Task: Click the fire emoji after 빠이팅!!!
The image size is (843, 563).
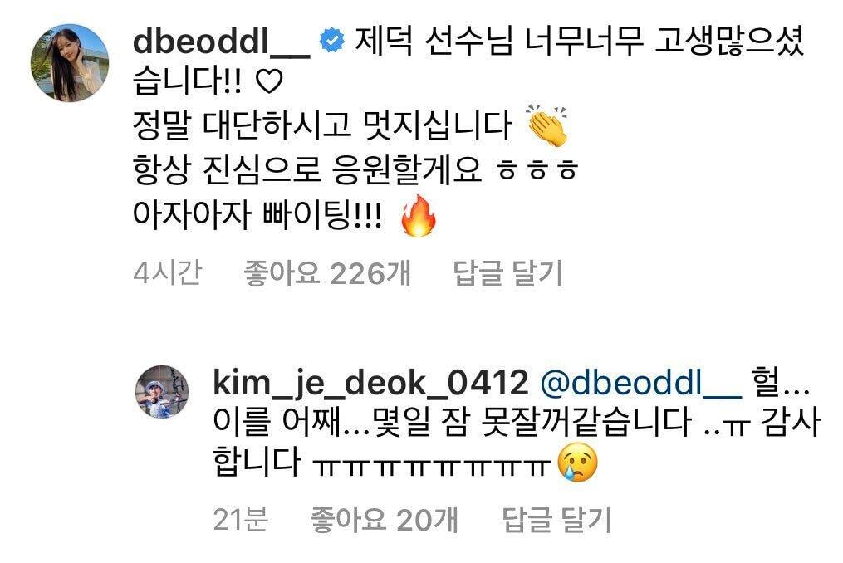Action: click(x=419, y=216)
